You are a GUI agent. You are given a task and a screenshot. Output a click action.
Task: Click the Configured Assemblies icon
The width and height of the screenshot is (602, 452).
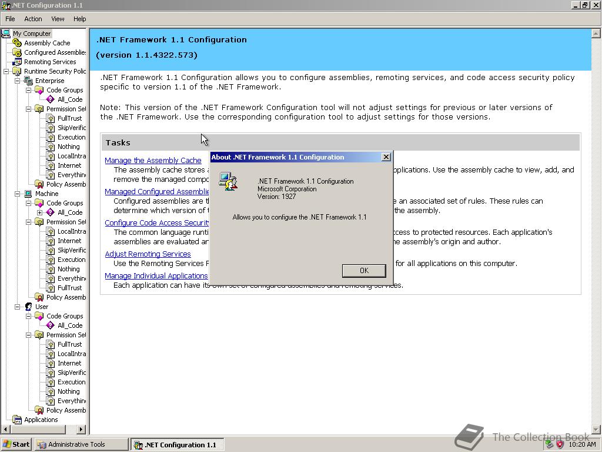[17, 52]
